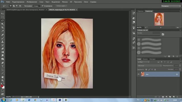
Task: Open the layer style fx menu
Action: (159, 97)
